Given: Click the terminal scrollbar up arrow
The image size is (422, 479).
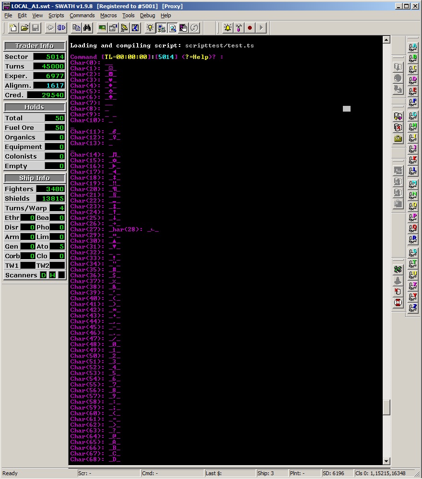Looking at the screenshot, I should [x=387, y=40].
